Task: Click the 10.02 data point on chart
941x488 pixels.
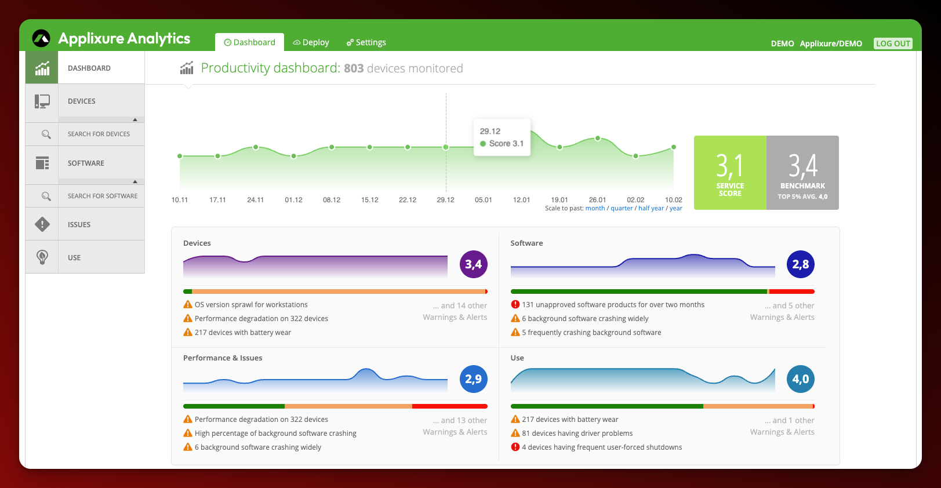Action: click(674, 147)
